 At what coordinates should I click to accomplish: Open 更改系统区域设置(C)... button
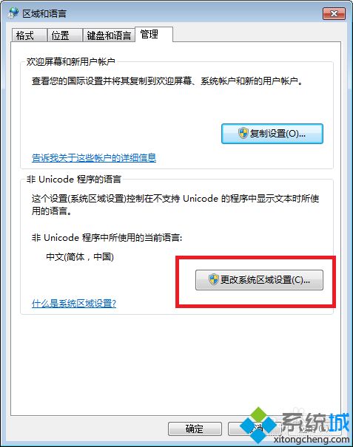[259, 280]
